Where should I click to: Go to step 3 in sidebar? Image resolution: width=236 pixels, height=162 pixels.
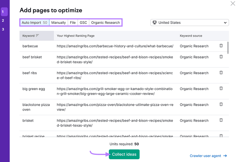pos(3,29)
